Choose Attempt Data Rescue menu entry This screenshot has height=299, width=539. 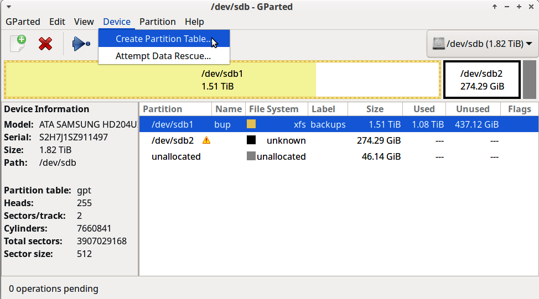pyautogui.click(x=164, y=56)
